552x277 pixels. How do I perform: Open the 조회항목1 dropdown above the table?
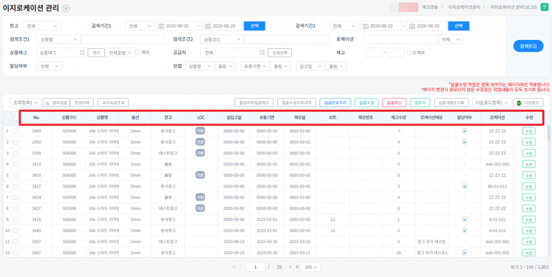tap(26, 102)
